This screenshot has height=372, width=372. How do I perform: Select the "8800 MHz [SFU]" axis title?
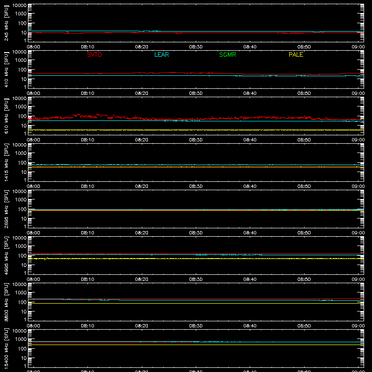[x=6, y=302]
